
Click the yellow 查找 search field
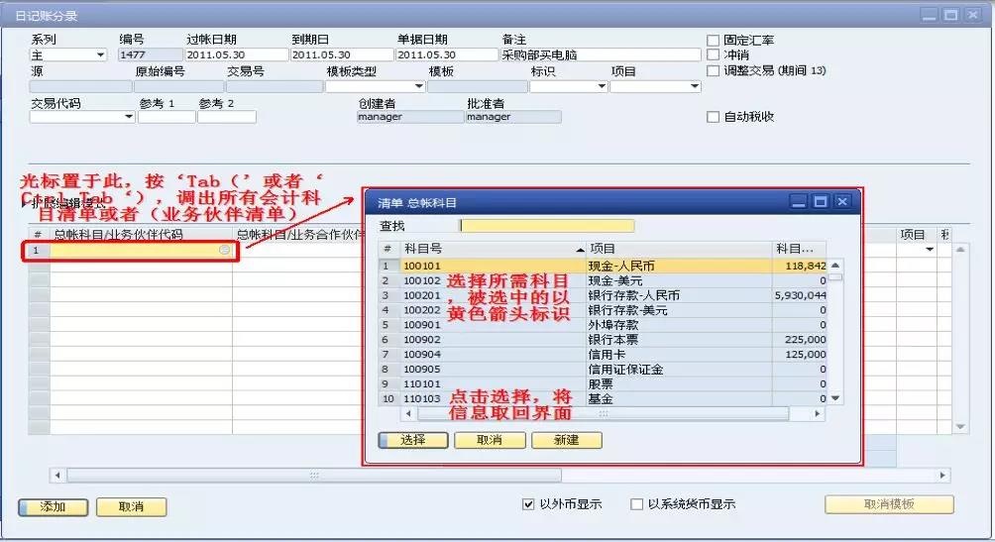click(x=546, y=226)
